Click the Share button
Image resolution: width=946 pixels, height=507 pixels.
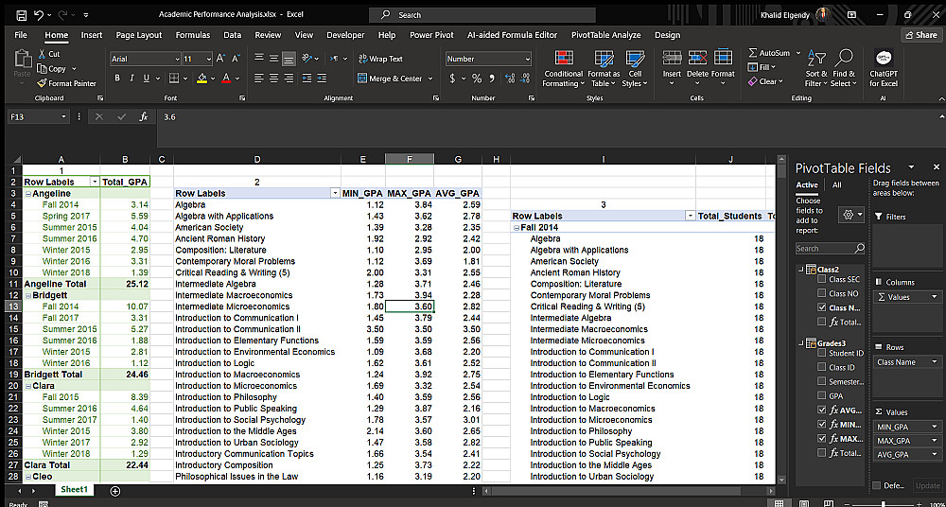point(920,35)
